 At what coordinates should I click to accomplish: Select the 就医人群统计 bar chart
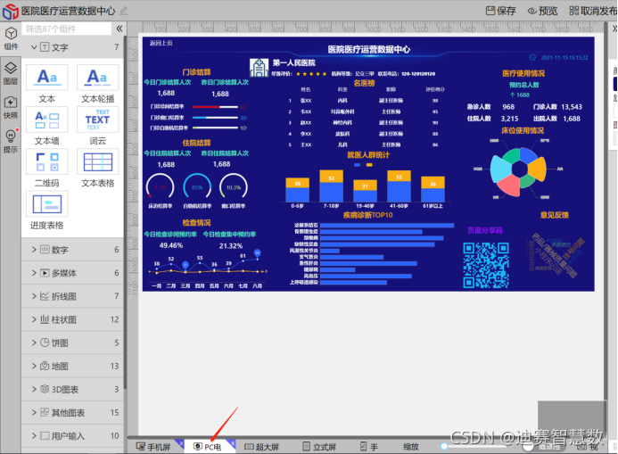pos(365,186)
